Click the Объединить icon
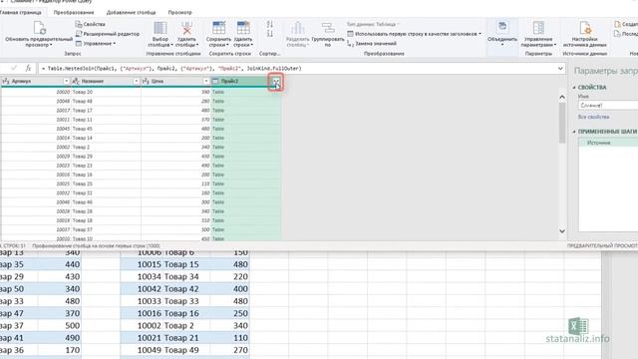The height and width of the screenshot is (359, 638). pos(502,27)
